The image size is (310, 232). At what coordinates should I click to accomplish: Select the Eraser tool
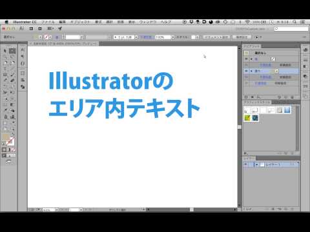(x=12, y=81)
